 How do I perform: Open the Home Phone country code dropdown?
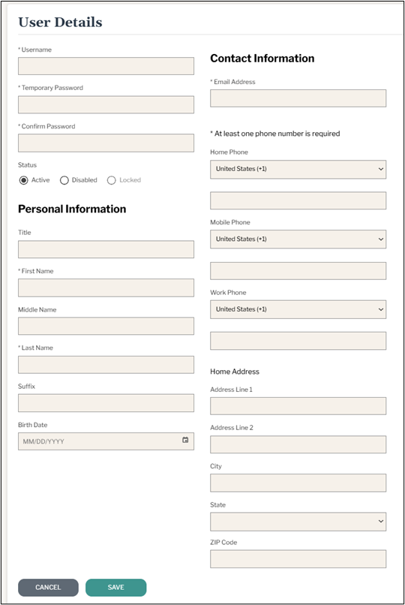[298, 170]
